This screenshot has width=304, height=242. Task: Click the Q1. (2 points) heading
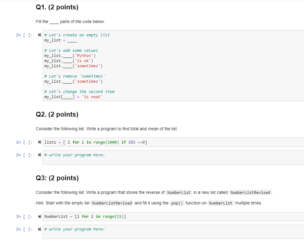[x=57, y=7]
